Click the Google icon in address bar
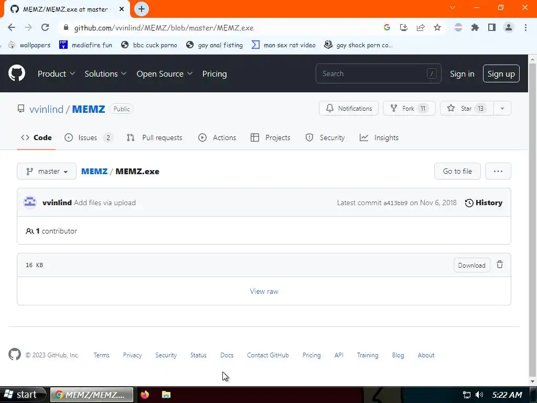 pos(387,28)
